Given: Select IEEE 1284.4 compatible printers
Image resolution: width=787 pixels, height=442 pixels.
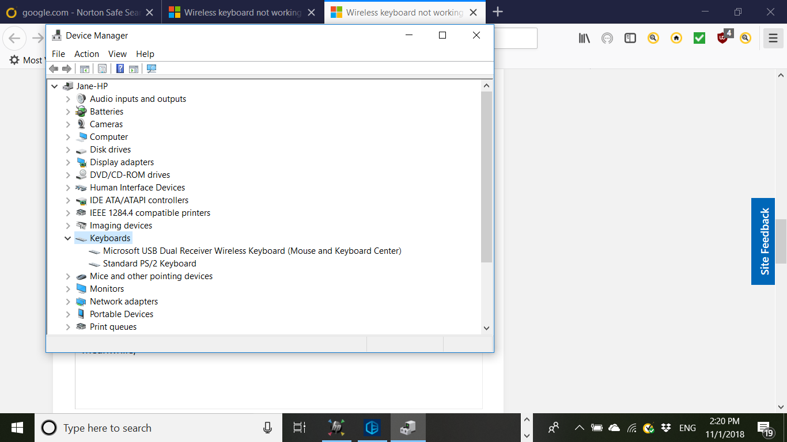Looking at the screenshot, I should point(150,213).
